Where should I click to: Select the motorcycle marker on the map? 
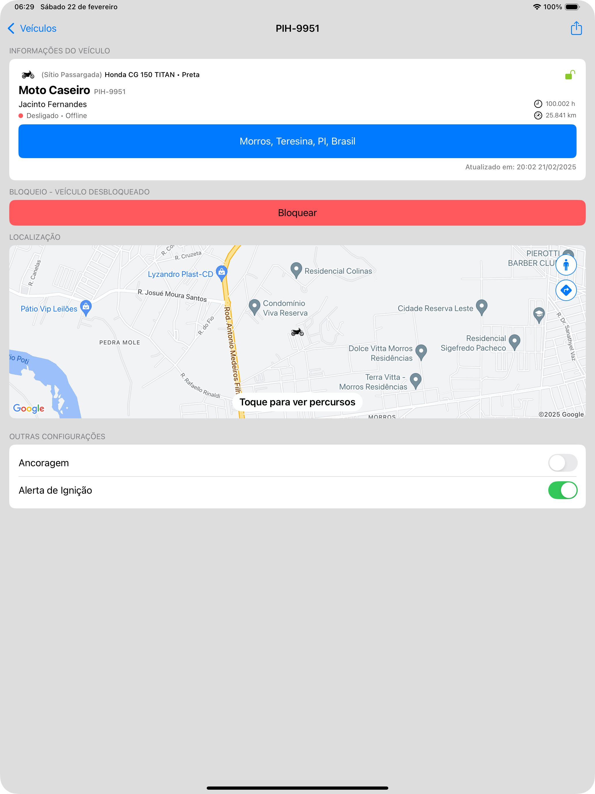pyautogui.click(x=297, y=332)
